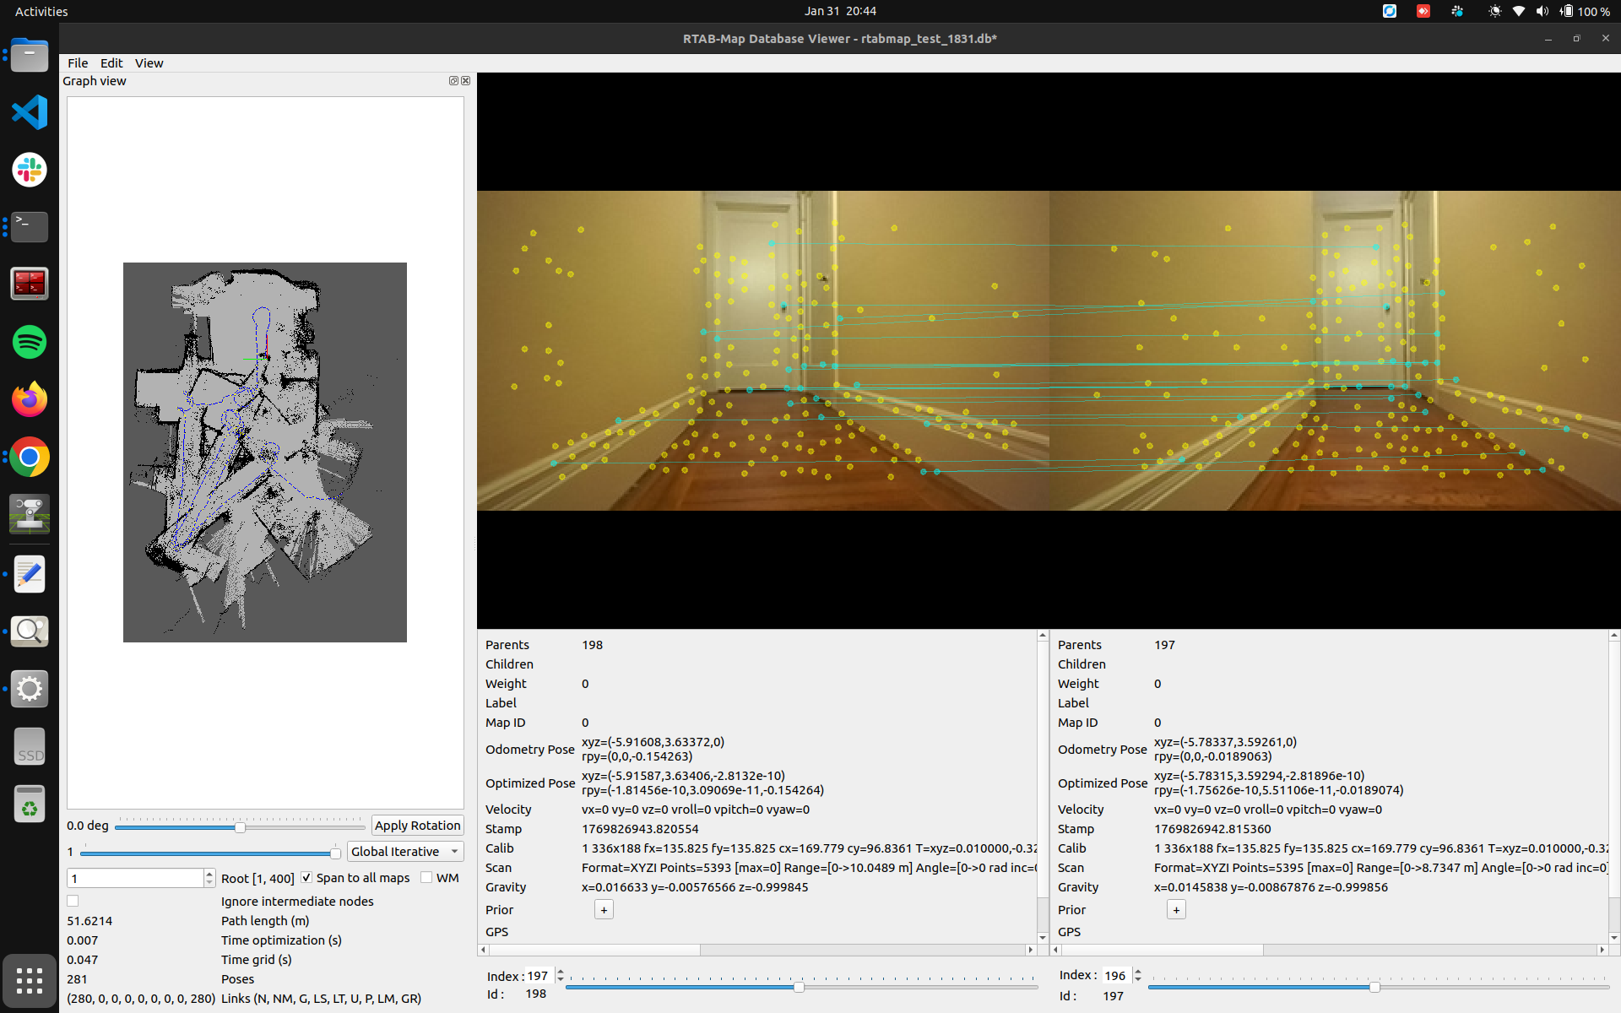Image resolution: width=1621 pixels, height=1013 pixels.
Task: Close the Graph view dock panel
Action: click(x=465, y=81)
